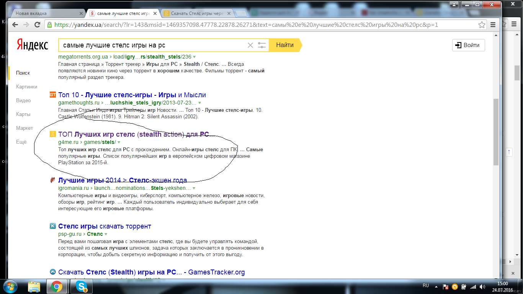523x294 pixels.
Task: Click the orange round tray icon
Action: tap(454, 286)
